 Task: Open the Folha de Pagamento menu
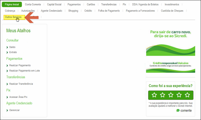(109, 11)
